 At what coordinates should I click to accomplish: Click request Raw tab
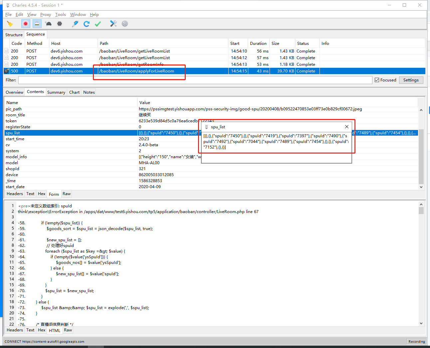click(67, 194)
